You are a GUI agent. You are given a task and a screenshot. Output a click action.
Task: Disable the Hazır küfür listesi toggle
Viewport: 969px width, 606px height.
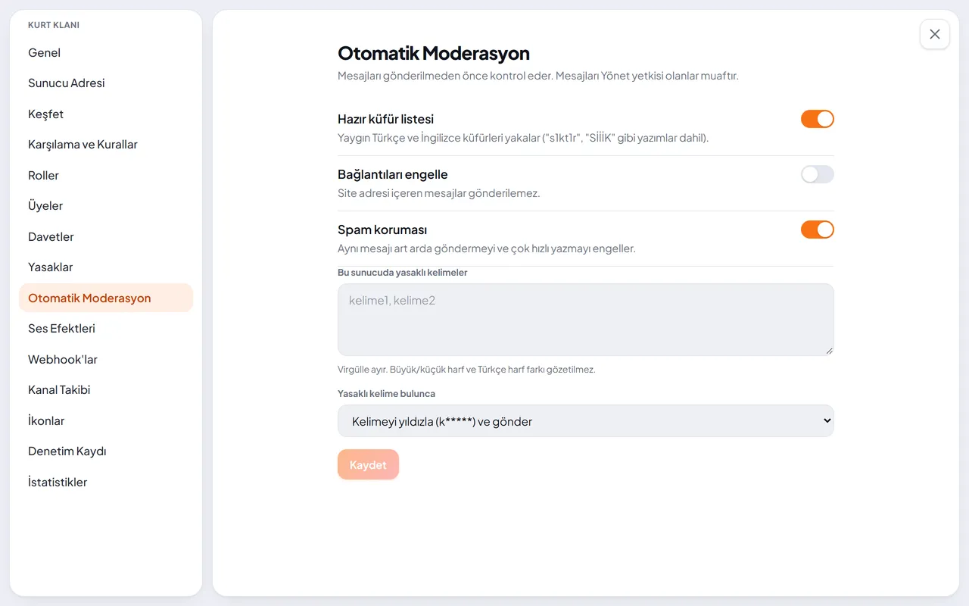coord(818,119)
